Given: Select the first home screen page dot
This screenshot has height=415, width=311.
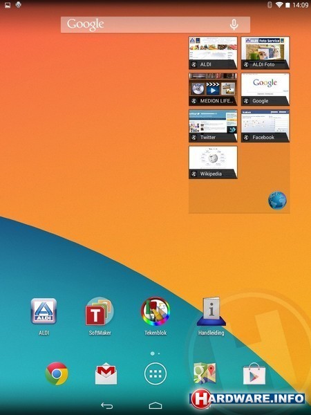Looking at the screenshot, I should pos(152,353).
